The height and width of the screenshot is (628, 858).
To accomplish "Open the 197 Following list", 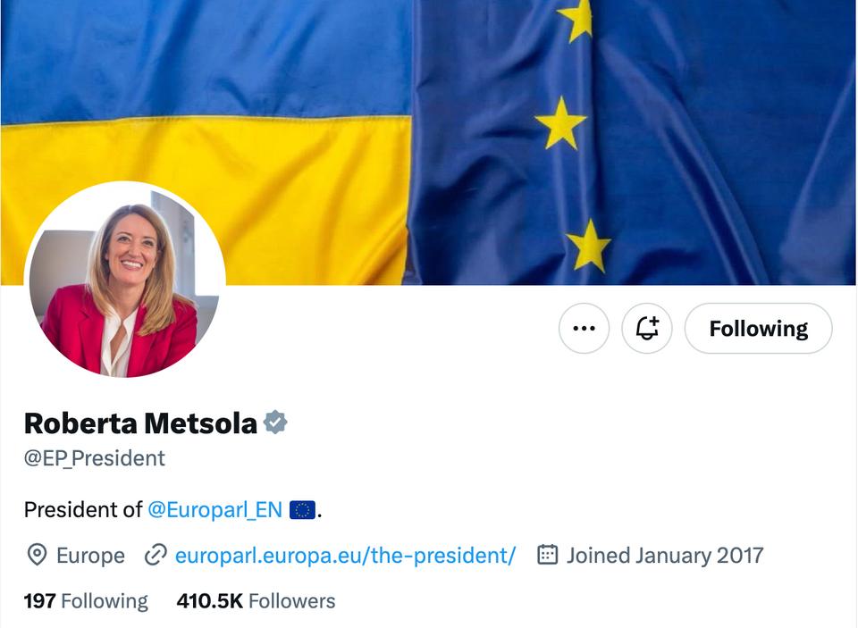I will coord(86,600).
